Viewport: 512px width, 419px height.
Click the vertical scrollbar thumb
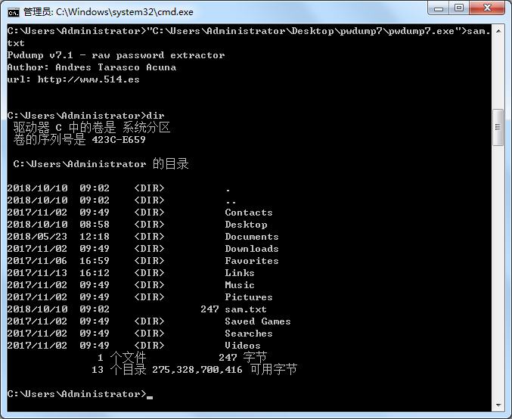click(x=498, y=127)
